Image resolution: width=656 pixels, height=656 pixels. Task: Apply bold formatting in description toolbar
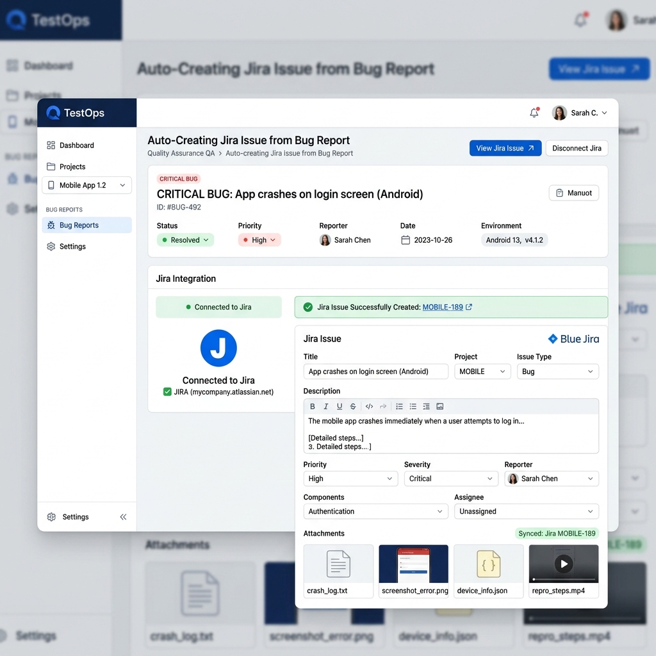[313, 406]
